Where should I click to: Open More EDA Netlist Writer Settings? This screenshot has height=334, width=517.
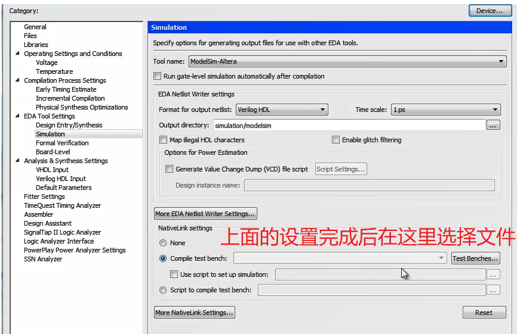coord(205,214)
